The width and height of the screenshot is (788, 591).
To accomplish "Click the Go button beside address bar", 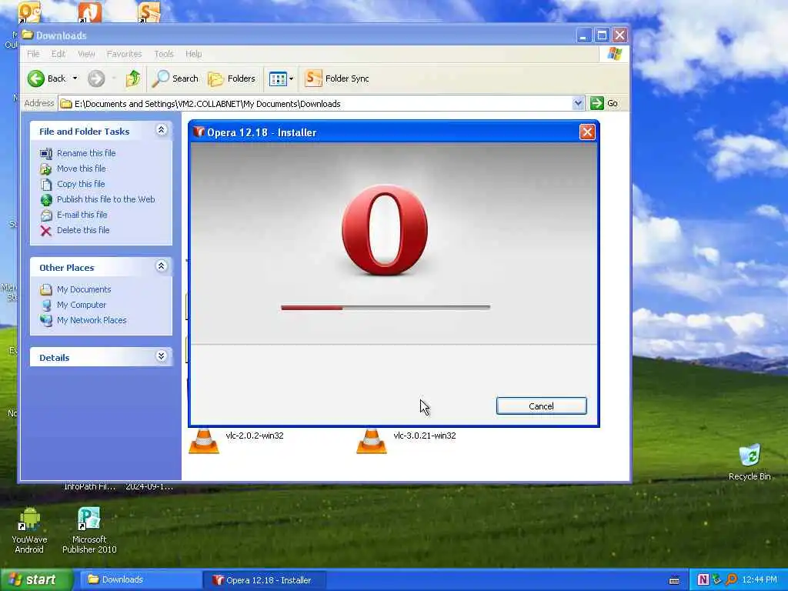I will 605,104.
